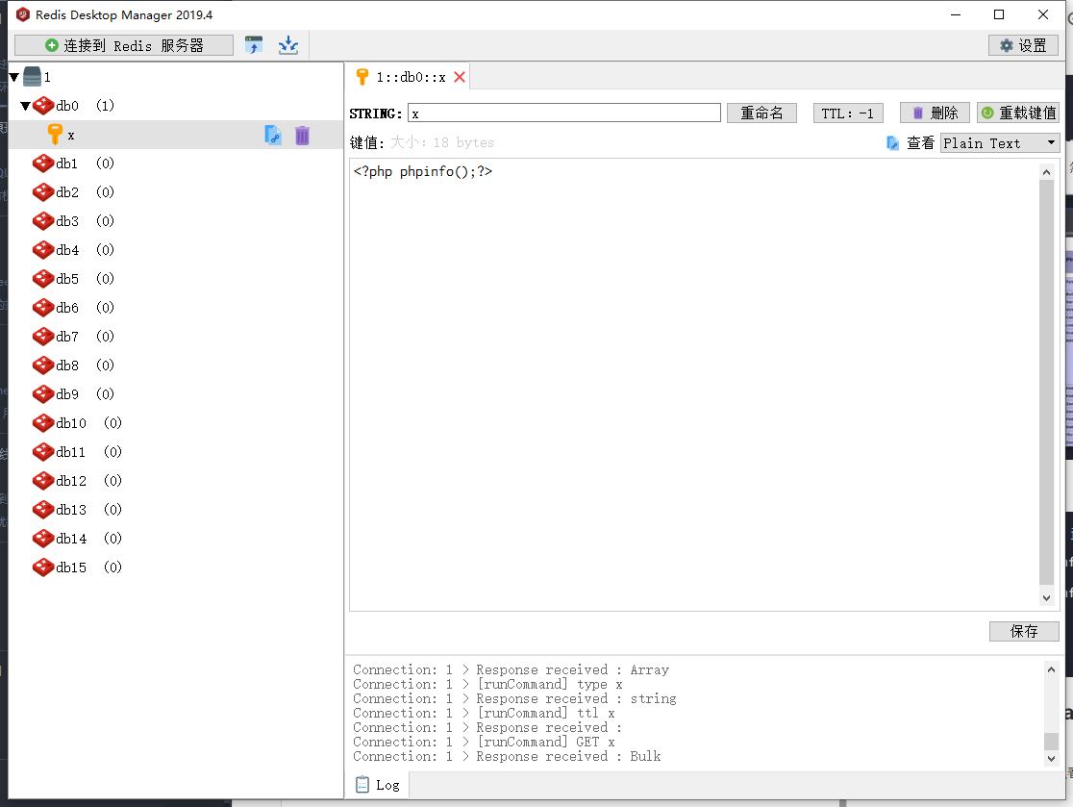Click the copy value icon beside 查看

click(x=892, y=143)
